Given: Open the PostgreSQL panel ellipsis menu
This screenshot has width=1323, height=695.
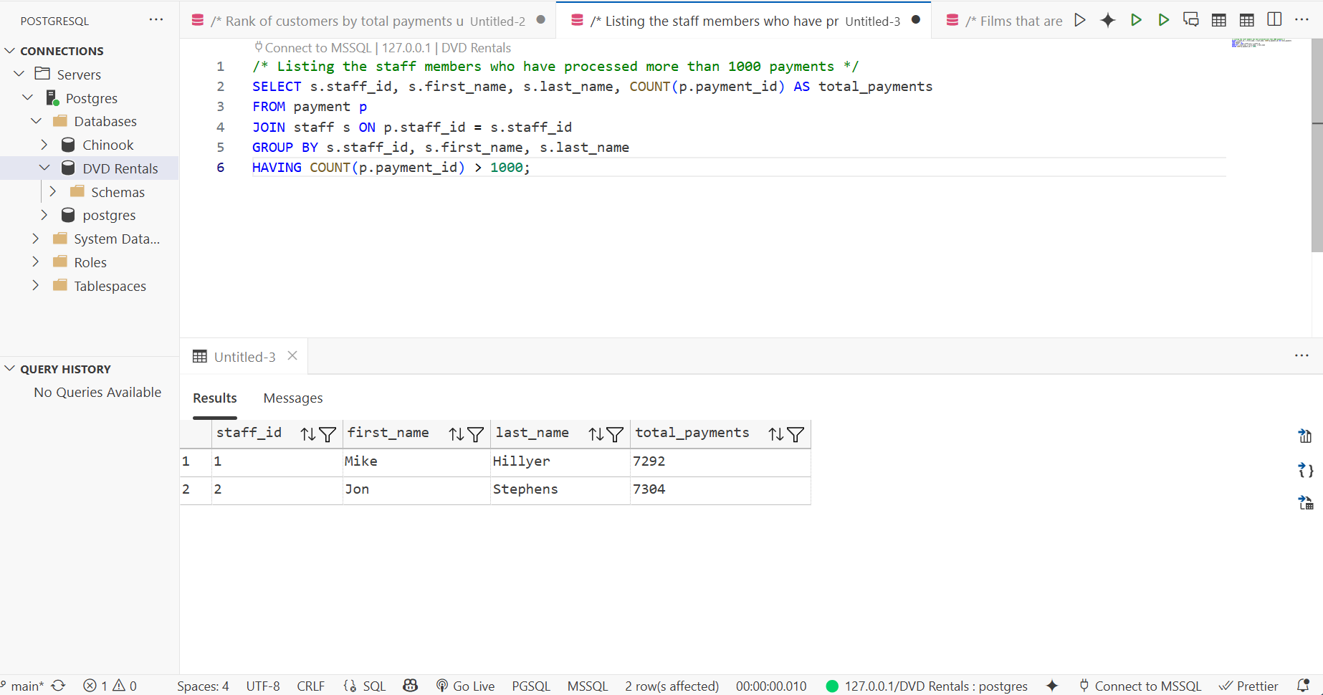Looking at the screenshot, I should click(x=156, y=20).
